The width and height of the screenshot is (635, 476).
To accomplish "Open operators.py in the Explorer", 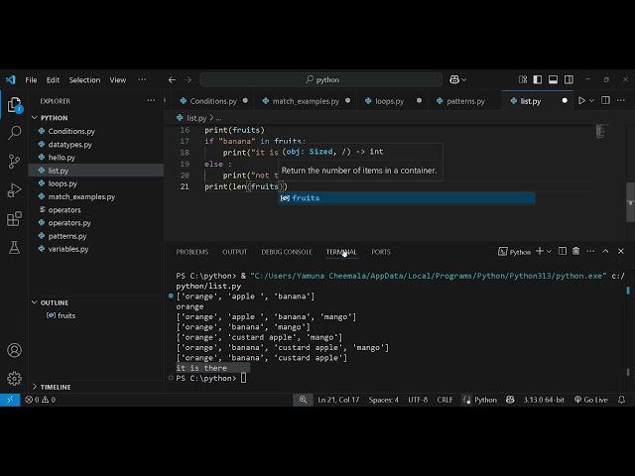I will [96, 223].
